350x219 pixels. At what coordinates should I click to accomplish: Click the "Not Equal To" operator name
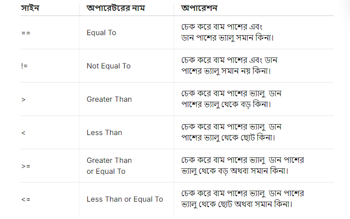pos(109,66)
